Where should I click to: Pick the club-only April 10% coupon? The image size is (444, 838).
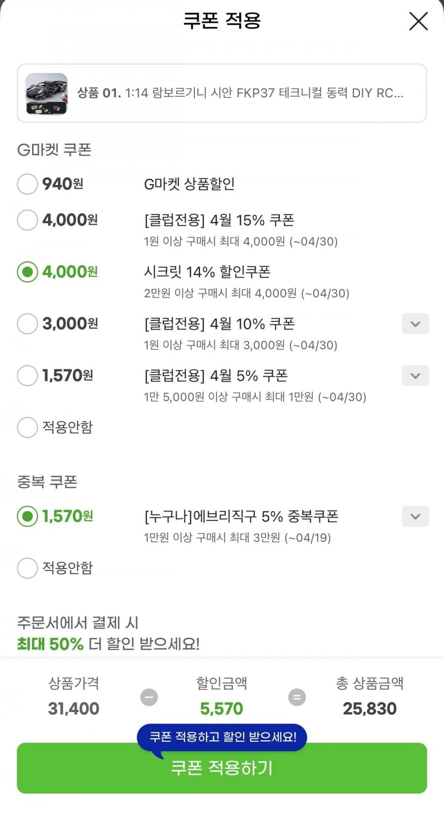point(28,324)
